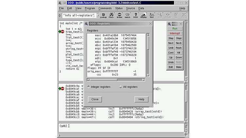246x138 pixels.
Task: Select the All registers radio button
Action: click(x=121, y=87)
